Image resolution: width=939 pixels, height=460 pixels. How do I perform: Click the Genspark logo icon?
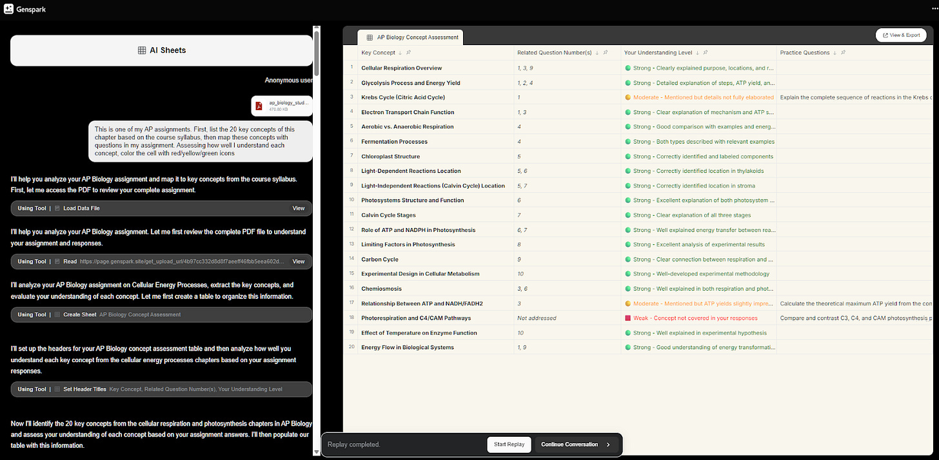[x=9, y=9]
